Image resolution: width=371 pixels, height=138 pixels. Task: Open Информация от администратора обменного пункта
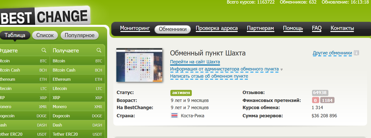(224, 69)
